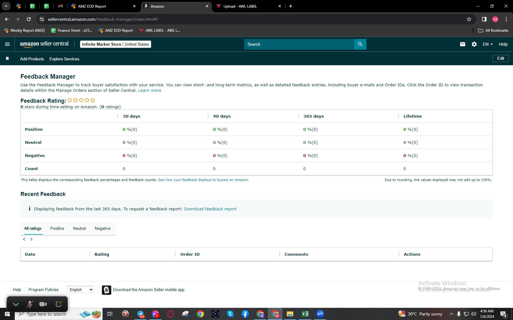Screen dimensions: 513x320
Task: Select the Negative feedback tab
Action: [103, 229]
